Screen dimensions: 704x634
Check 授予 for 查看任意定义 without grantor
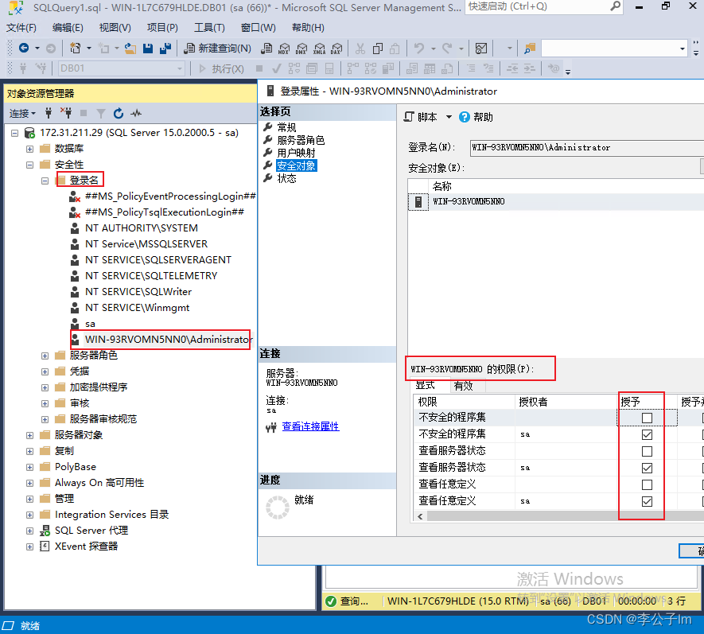pos(647,485)
